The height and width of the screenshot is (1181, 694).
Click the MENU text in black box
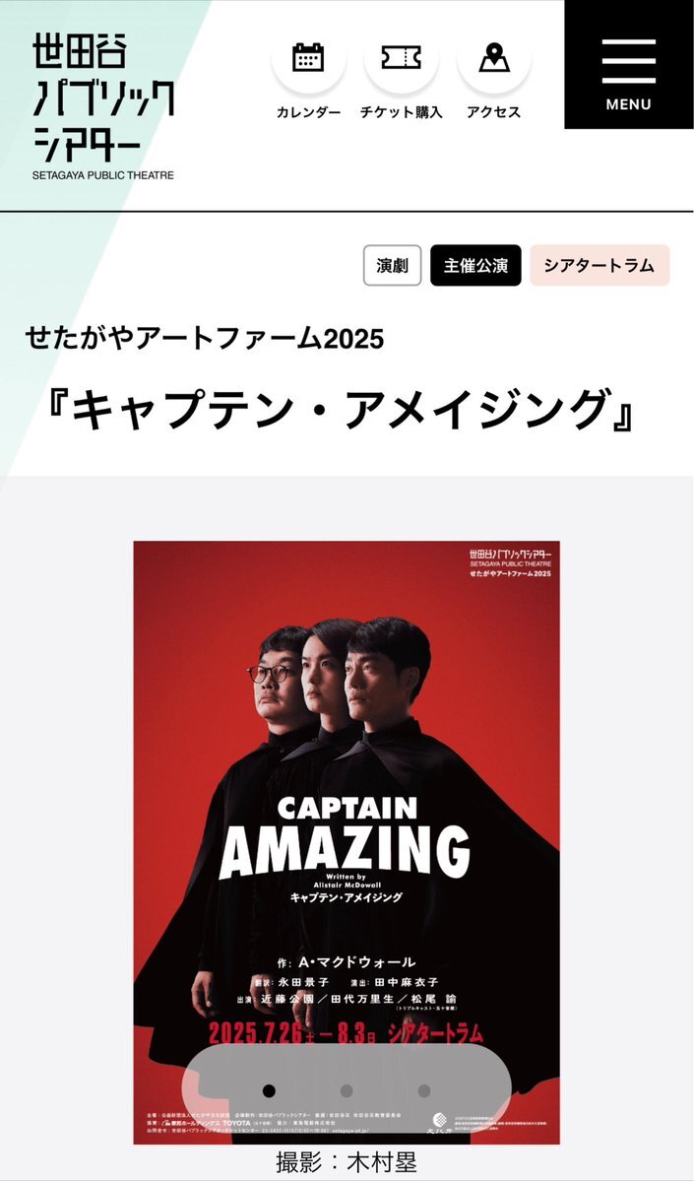coord(628,104)
